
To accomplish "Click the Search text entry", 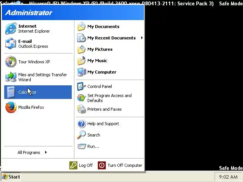I will (94, 135).
